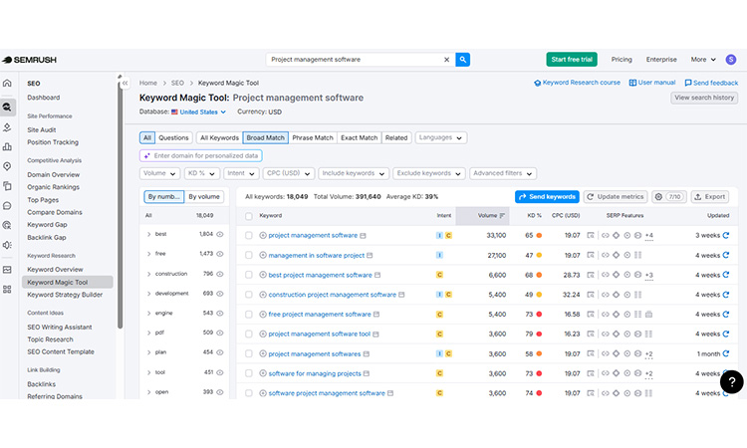Toggle the select-all keywords checkbox
The height and width of the screenshot is (448, 747).
point(249,216)
